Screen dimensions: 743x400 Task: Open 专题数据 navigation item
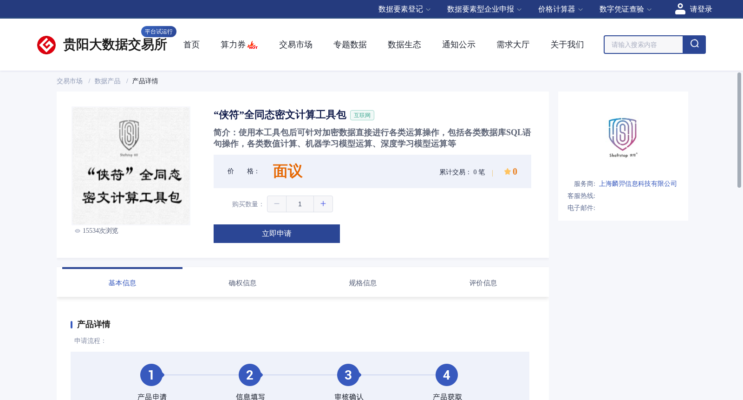click(350, 45)
